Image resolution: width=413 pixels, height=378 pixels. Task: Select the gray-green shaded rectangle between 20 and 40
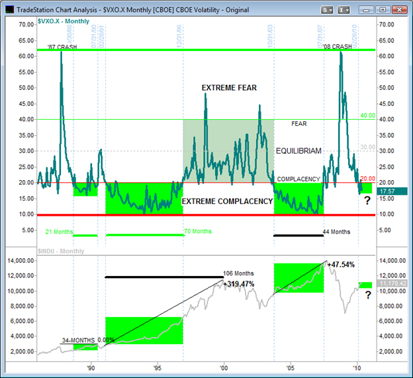click(228, 151)
